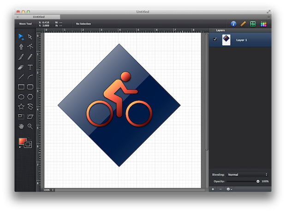The height and width of the screenshot is (212, 286).
Task: Select the Shear parallelogram tool
Action: 30,117
